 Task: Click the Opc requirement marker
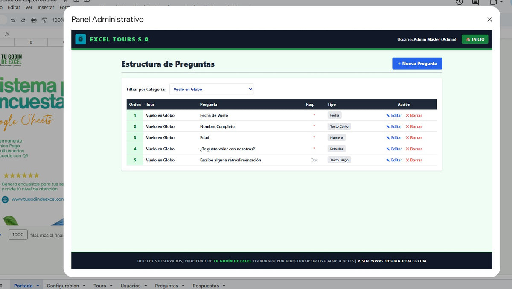click(314, 160)
